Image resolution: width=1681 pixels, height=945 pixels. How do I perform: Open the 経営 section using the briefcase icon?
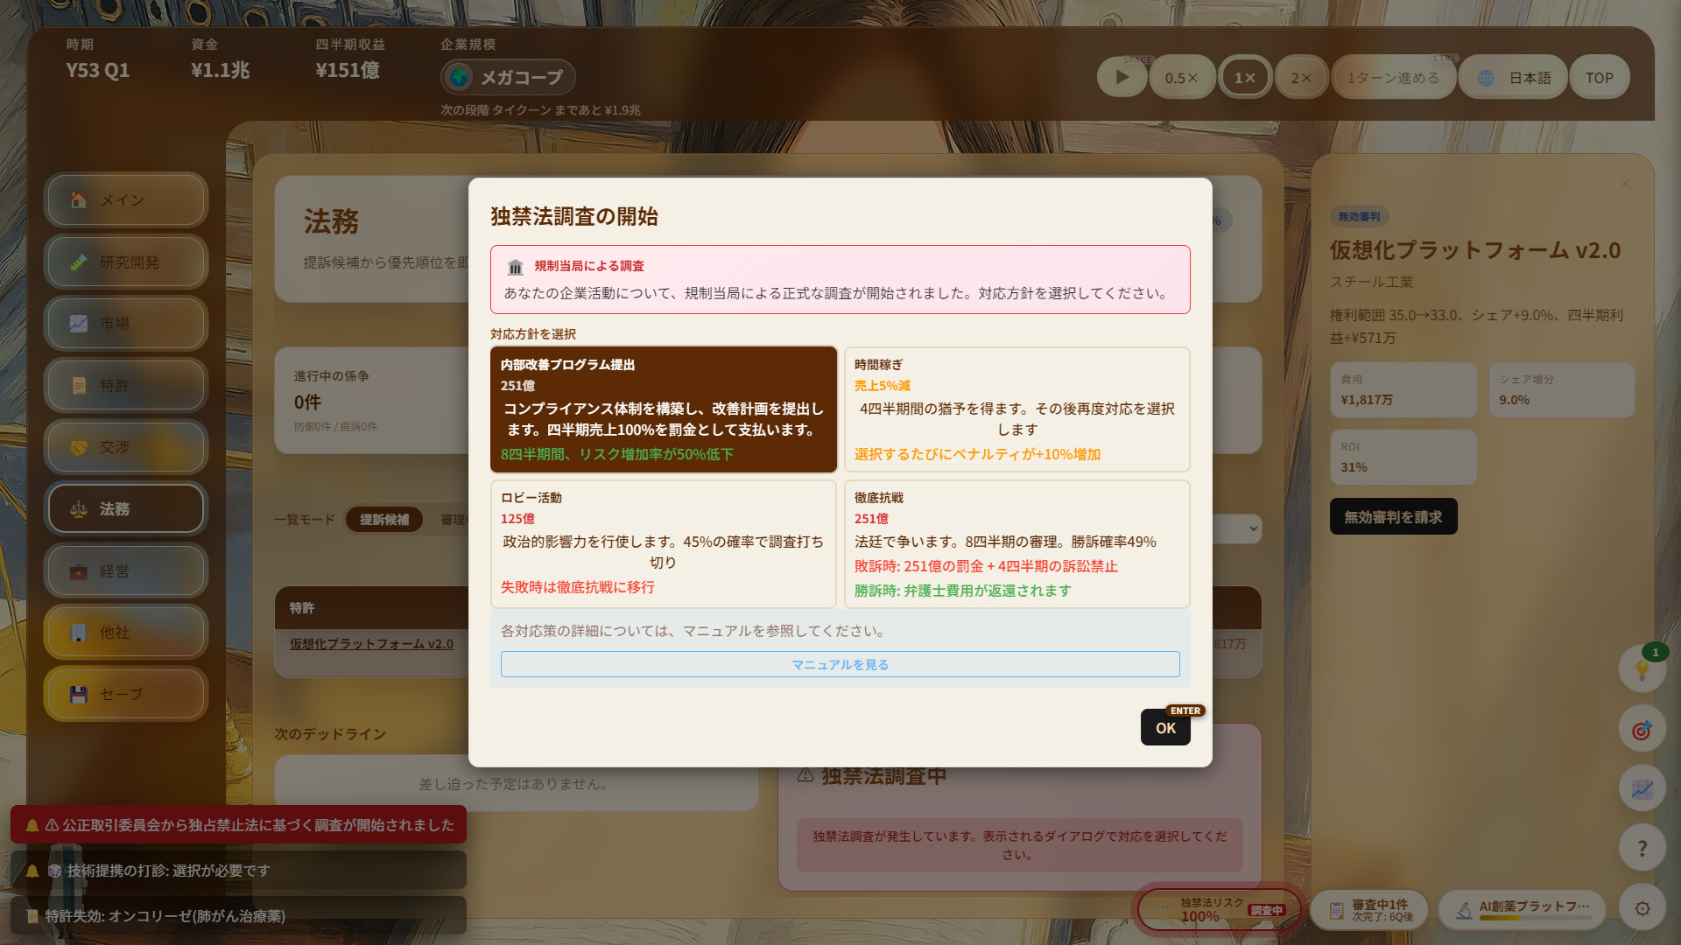(x=125, y=570)
